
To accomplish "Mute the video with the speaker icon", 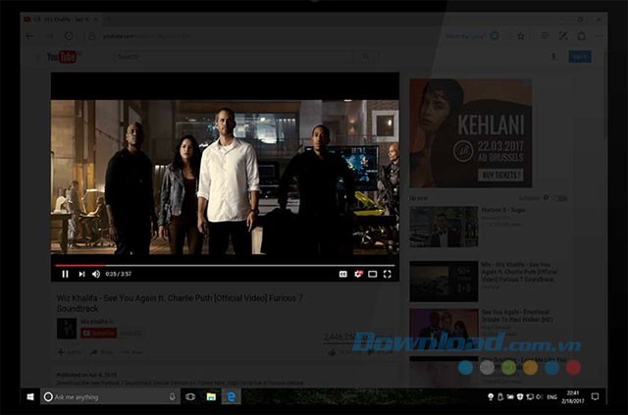I will [96, 275].
